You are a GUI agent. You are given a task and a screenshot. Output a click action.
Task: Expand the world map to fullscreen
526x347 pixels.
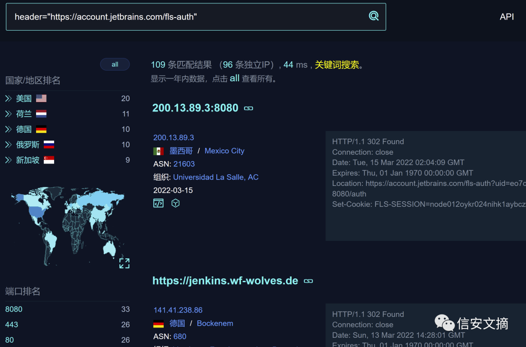pyautogui.click(x=124, y=263)
